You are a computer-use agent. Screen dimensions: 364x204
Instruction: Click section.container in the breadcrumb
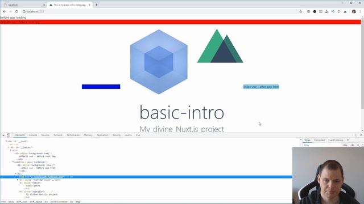click(59, 202)
